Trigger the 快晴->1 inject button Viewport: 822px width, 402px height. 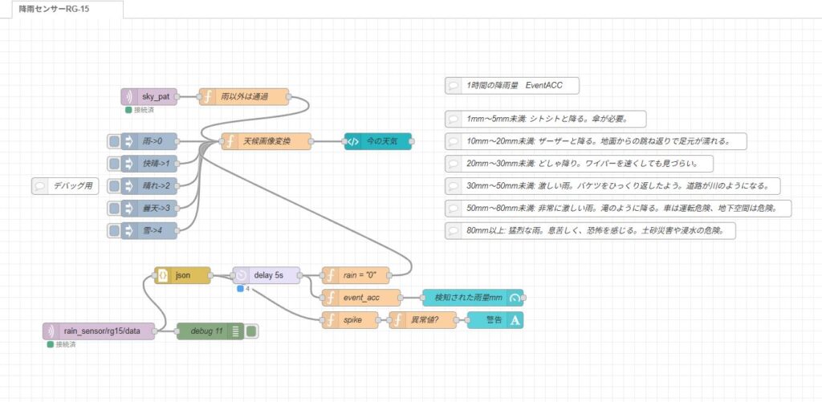coord(114,164)
